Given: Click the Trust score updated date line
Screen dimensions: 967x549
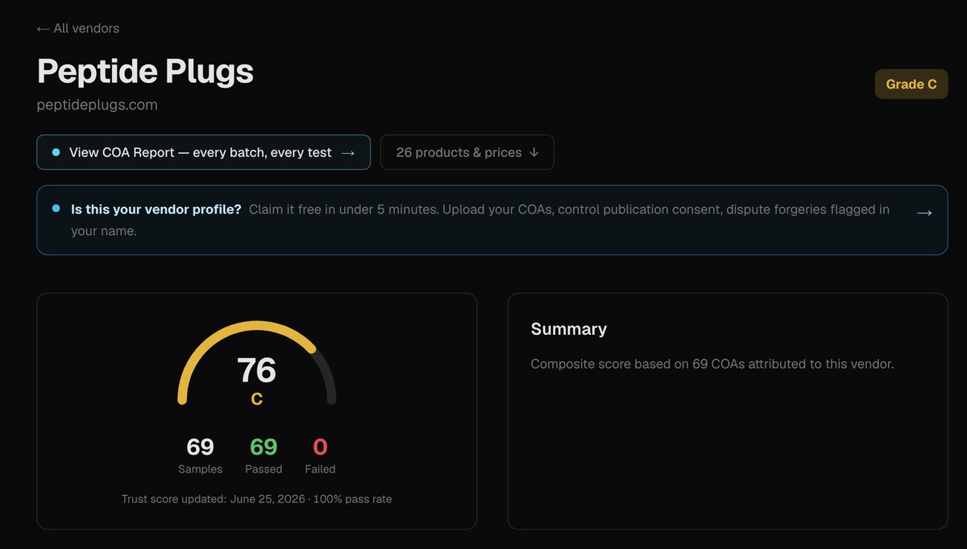Looking at the screenshot, I should pyautogui.click(x=256, y=499).
